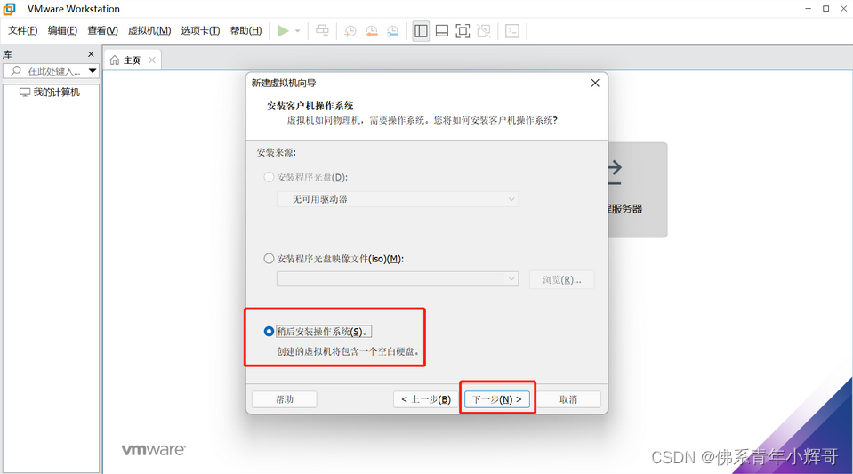The image size is (853, 474).
Task: Close the library panel with X
Action: tap(91, 54)
